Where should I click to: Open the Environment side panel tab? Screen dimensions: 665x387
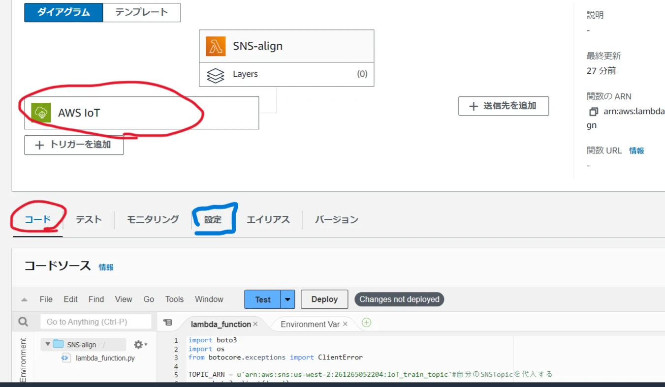click(23, 359)
